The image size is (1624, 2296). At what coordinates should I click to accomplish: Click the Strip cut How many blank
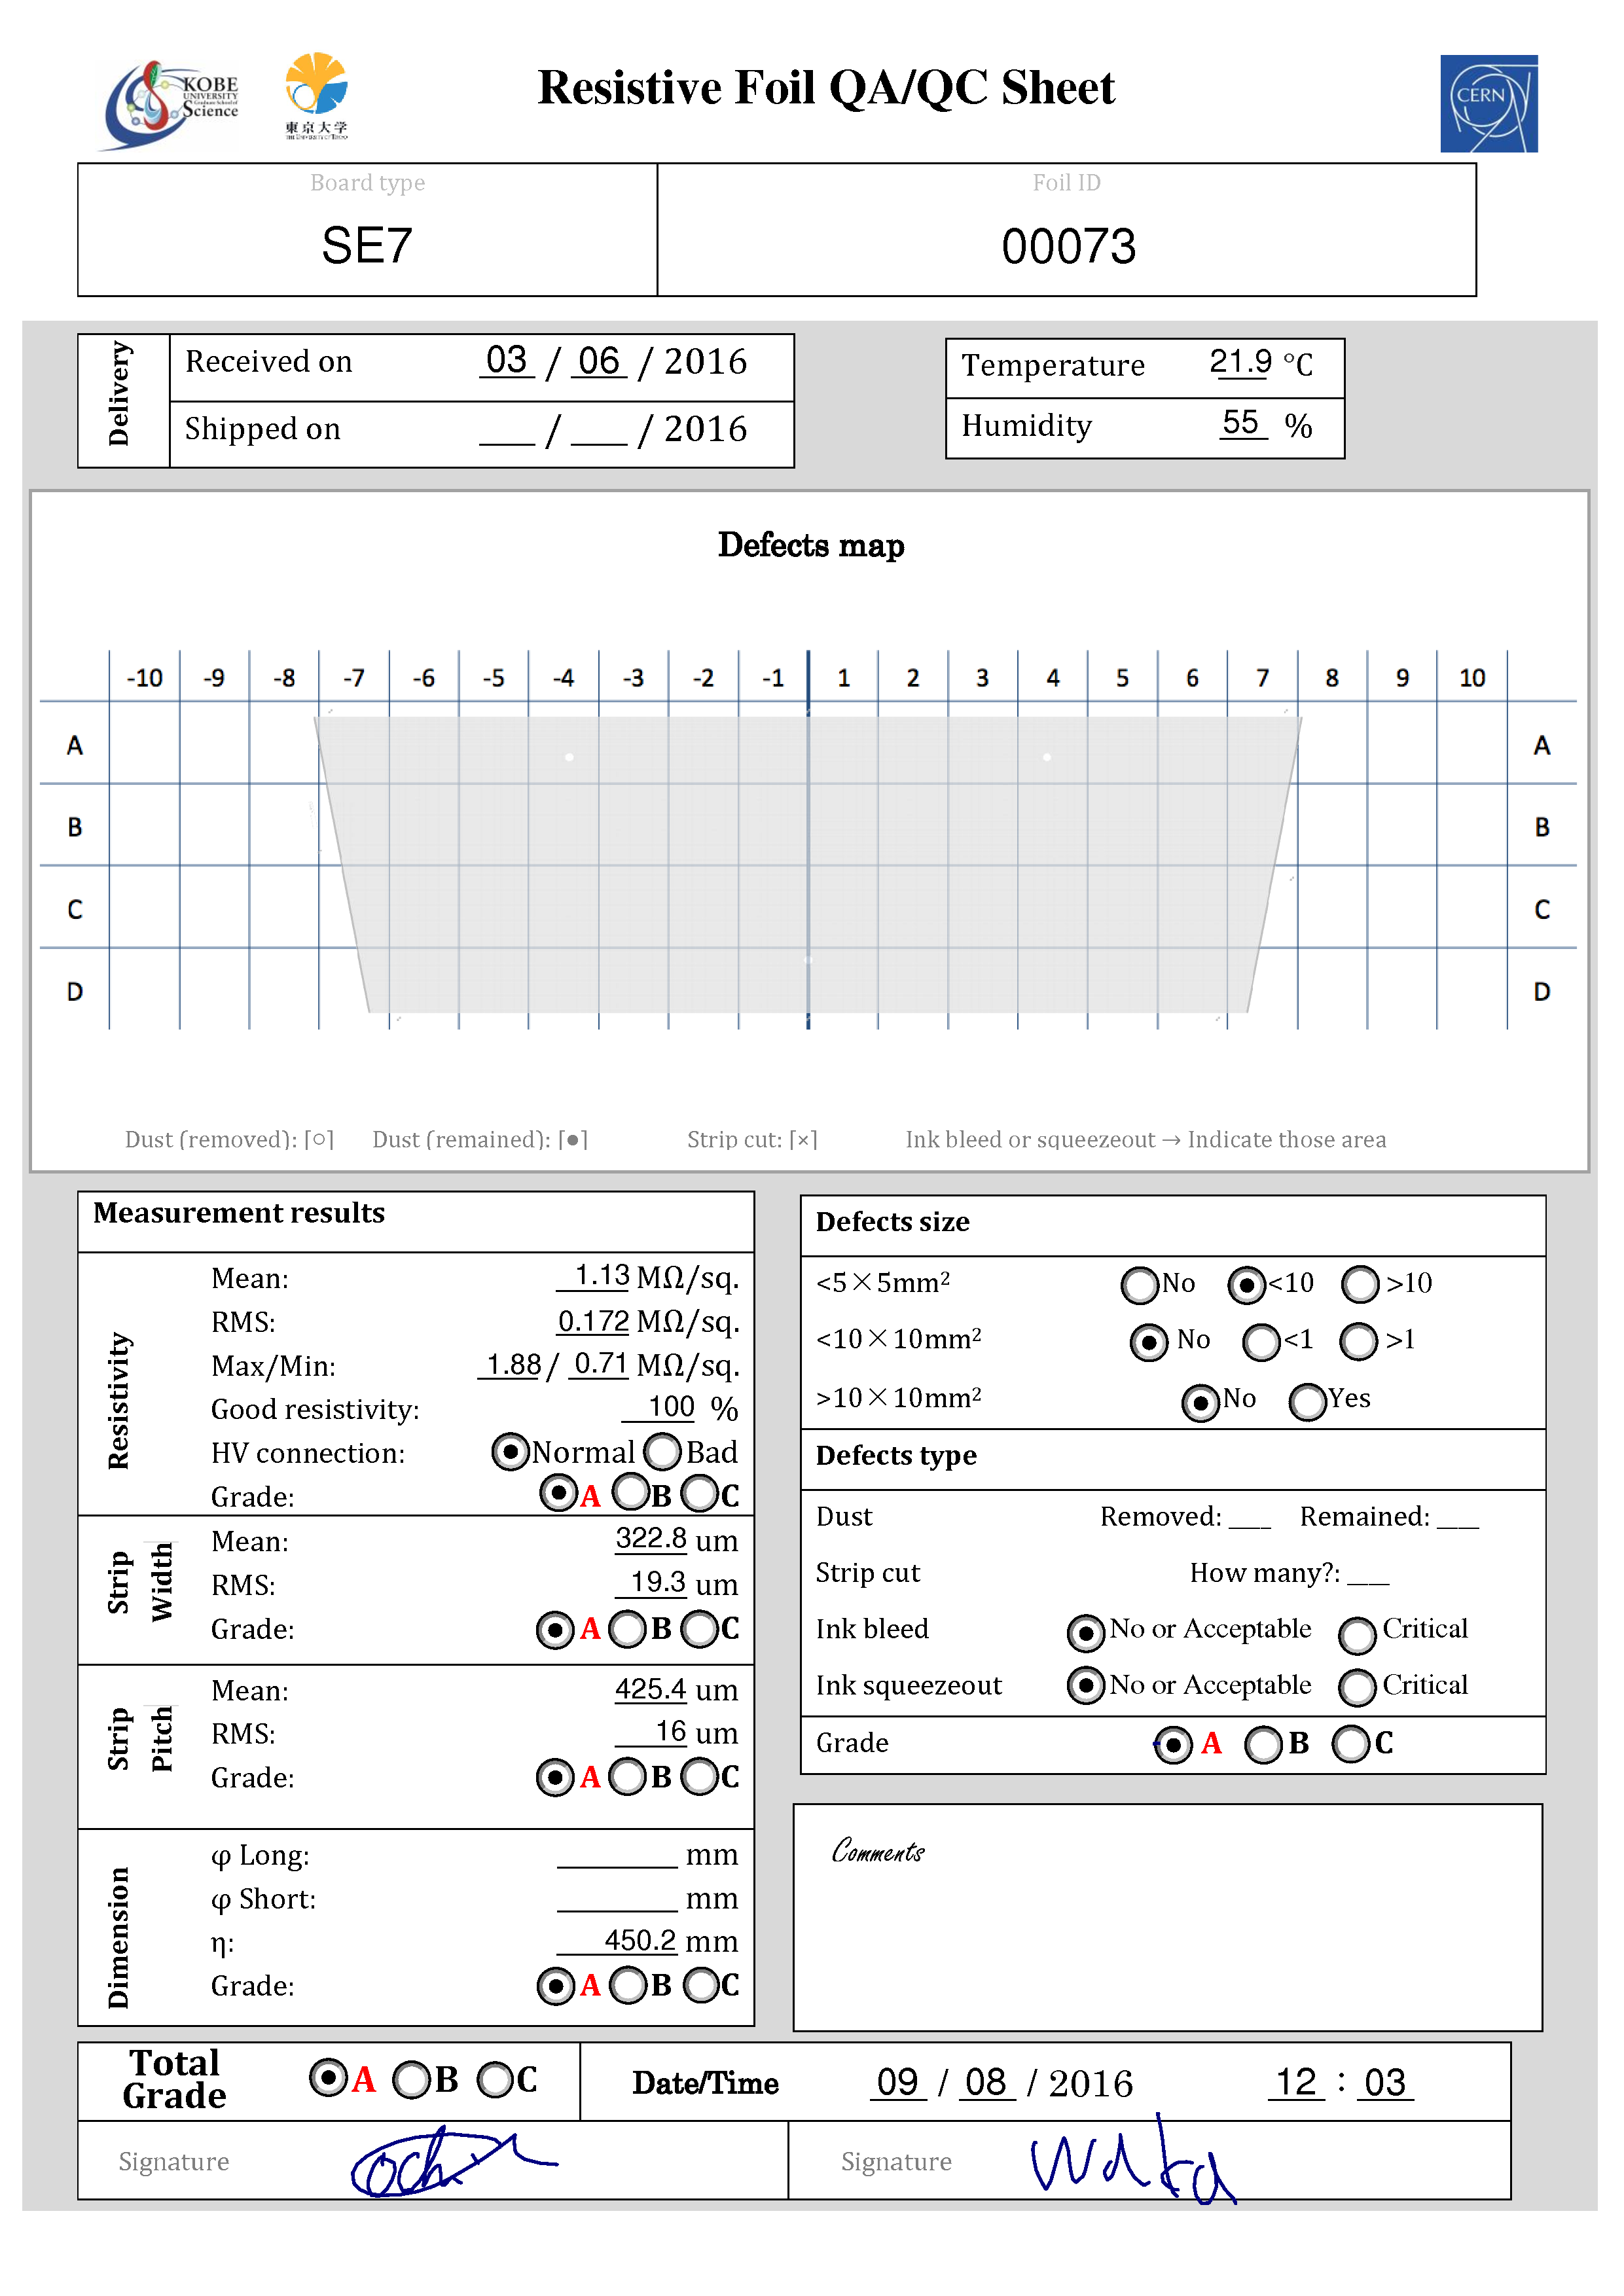point(1368,1574)
